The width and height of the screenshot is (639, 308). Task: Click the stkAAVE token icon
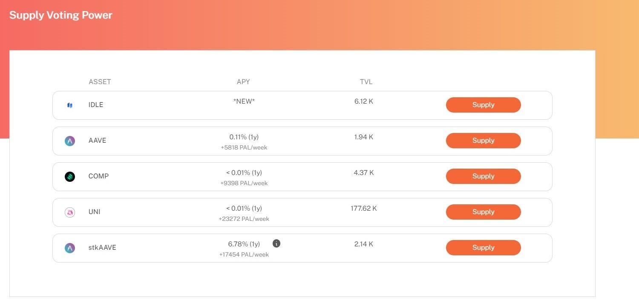pyautogui.click(x=70, y=248)
